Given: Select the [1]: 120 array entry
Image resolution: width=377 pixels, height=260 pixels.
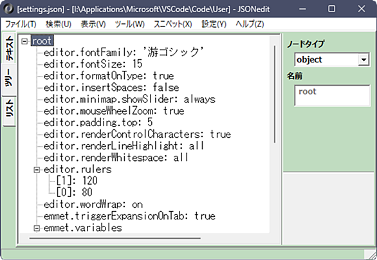Looking at the screenshot, I should [77, 181].
